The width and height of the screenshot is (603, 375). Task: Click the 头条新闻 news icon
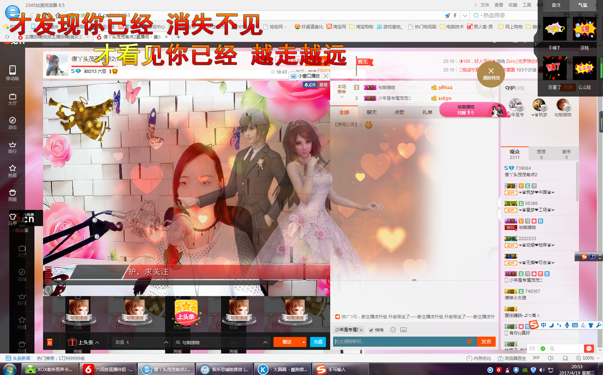[x=18, y=358]
